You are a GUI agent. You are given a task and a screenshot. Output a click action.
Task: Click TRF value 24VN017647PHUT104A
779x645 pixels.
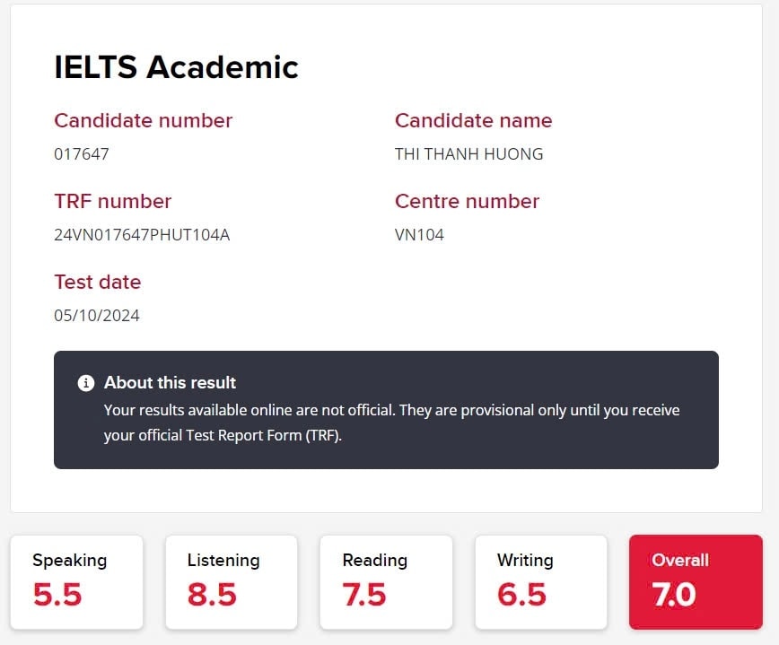click(142, 235)
